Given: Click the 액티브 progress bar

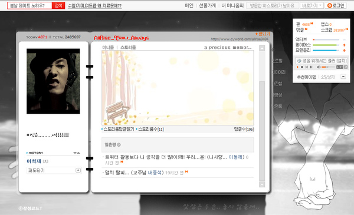Looking at the screenshot, I should [326, 39].
